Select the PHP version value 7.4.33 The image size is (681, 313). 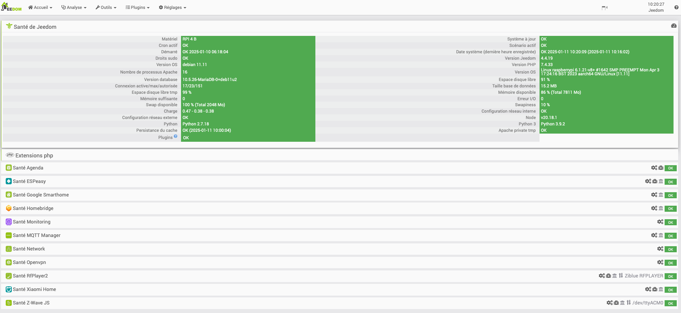(x=547, y=65)
